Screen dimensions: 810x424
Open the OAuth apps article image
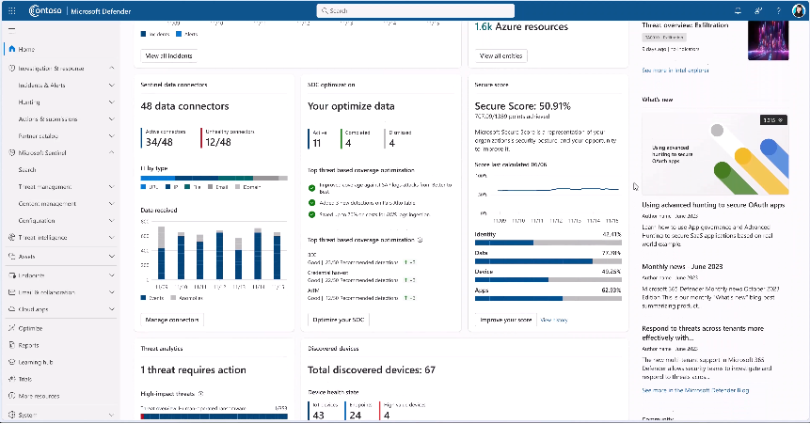coord(716,154)
